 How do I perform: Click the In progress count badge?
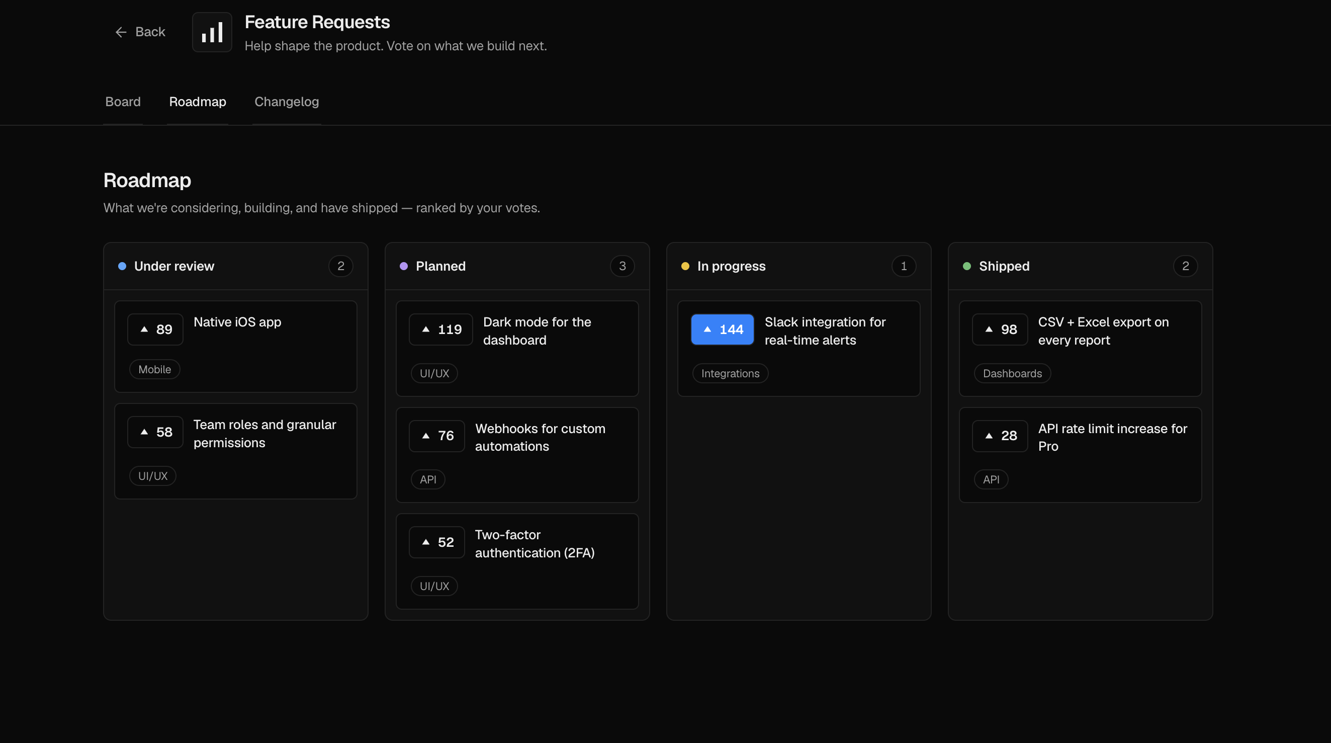coord(904,266)
